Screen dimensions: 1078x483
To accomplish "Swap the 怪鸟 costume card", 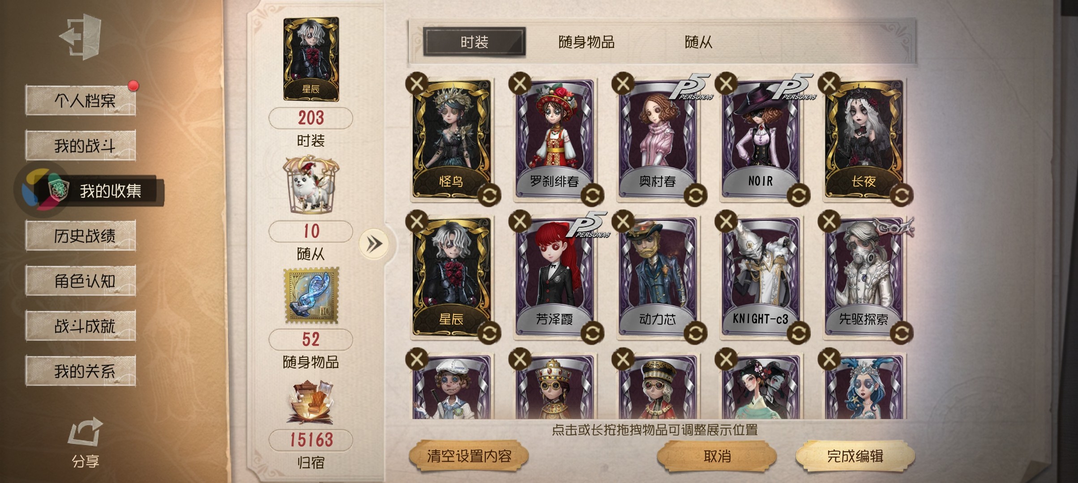I will [x=489, y=195].
